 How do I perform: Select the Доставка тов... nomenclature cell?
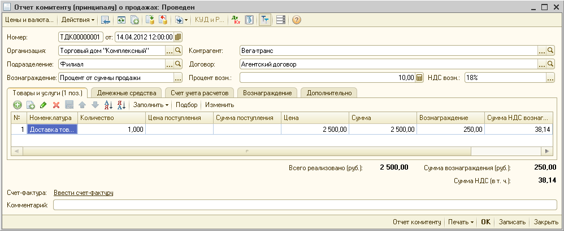(x=53, y=130)
